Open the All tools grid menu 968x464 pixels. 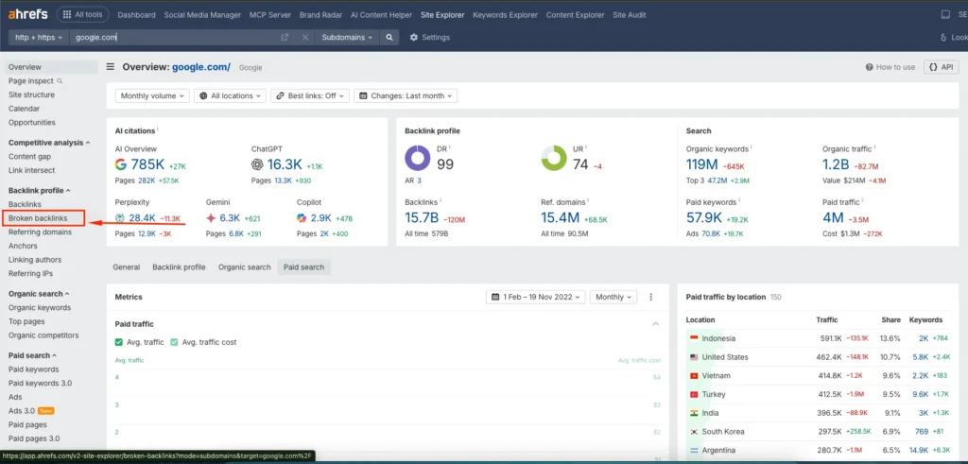pos(83,14)
